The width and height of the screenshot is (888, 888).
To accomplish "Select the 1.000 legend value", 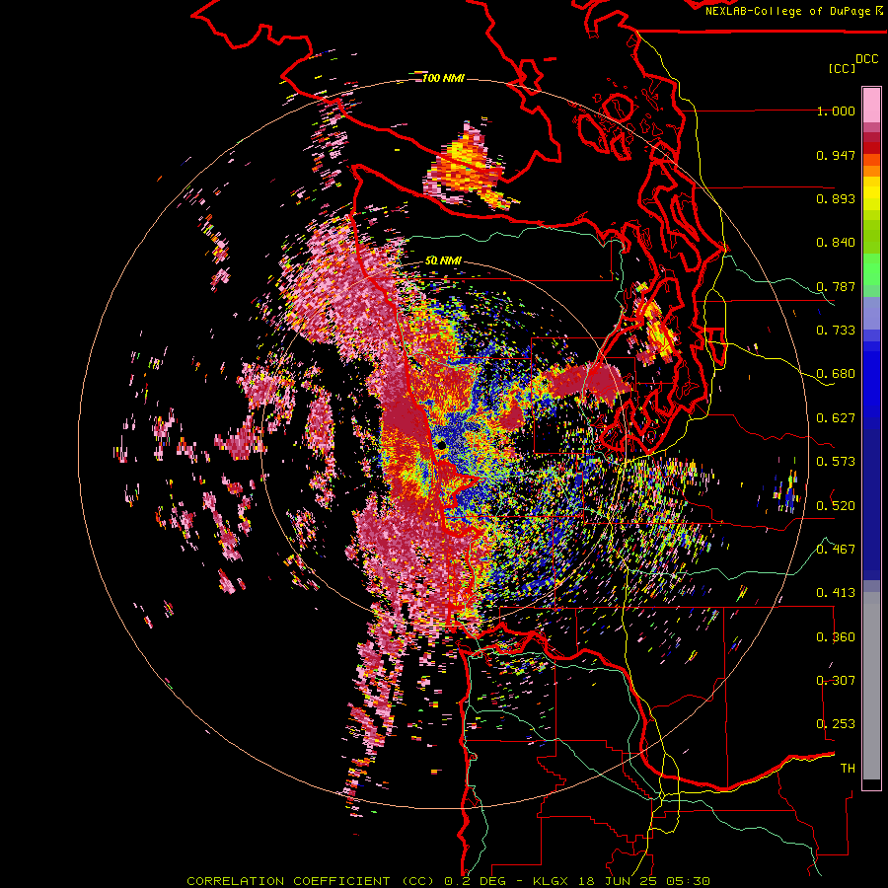I will 836,111.
